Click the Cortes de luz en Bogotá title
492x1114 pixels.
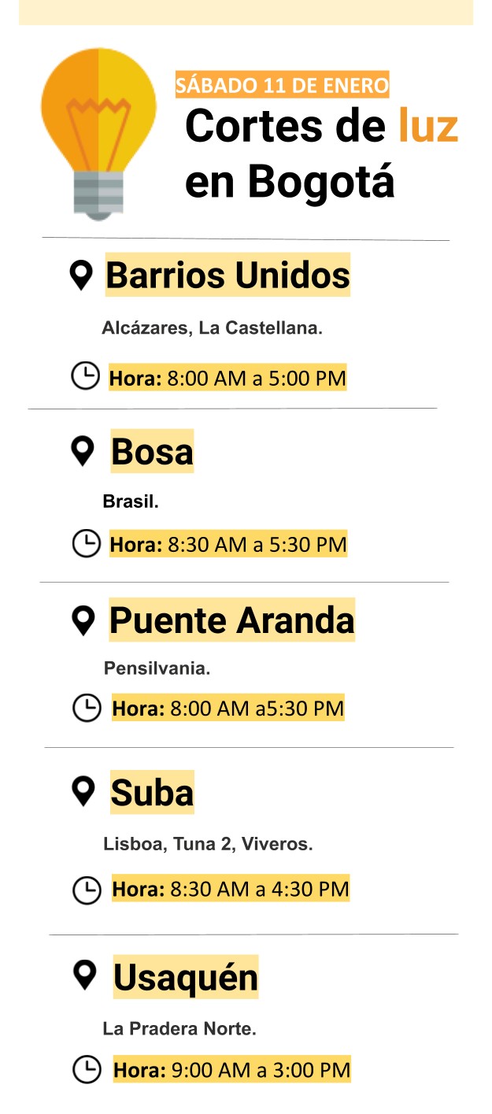(x=321, y=154)
